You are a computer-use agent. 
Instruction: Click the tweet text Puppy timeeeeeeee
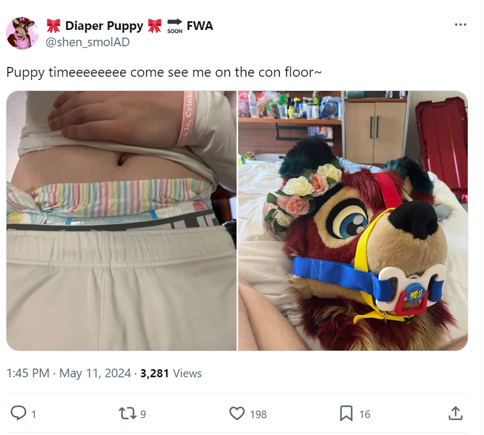[x=66, y=73]
